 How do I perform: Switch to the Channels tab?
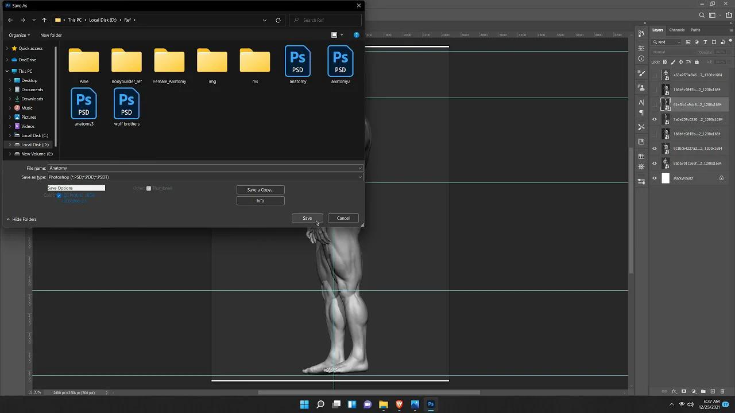pos(676,30)
